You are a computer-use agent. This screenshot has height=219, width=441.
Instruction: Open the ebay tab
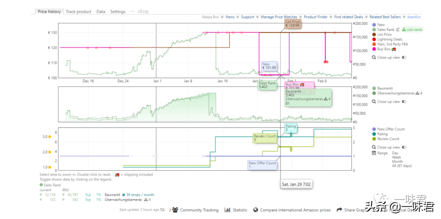(x=143, y=11)
